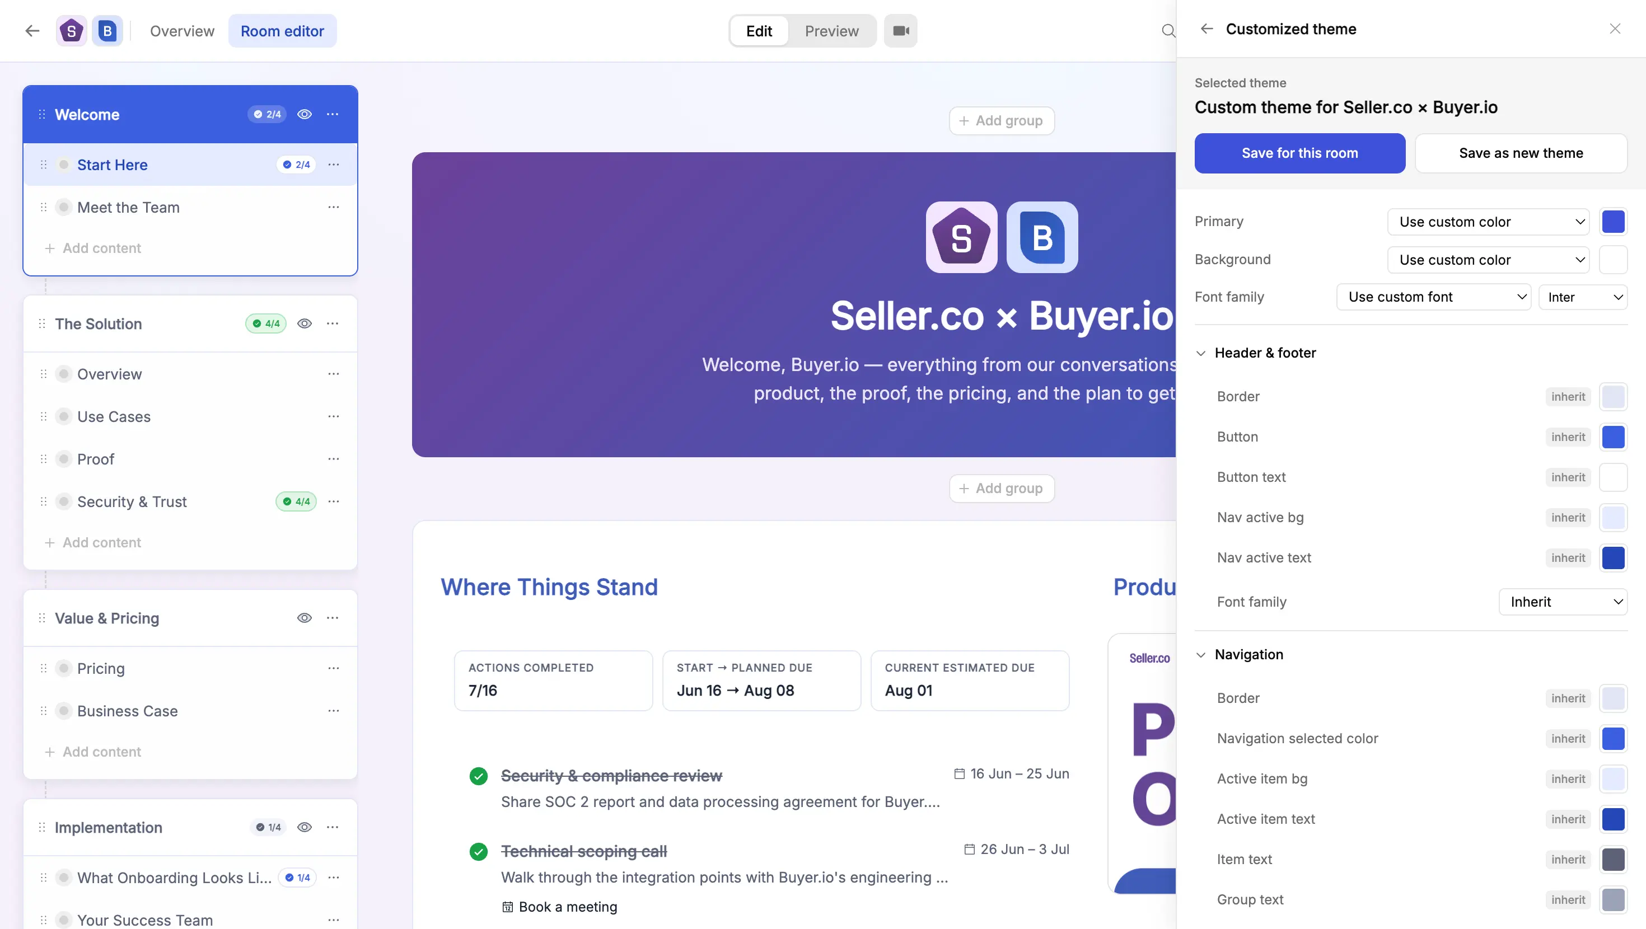Open Header & footer Font family Inherit dropdown
The image size is (1646, 929).
click(x=1563, y=602)
